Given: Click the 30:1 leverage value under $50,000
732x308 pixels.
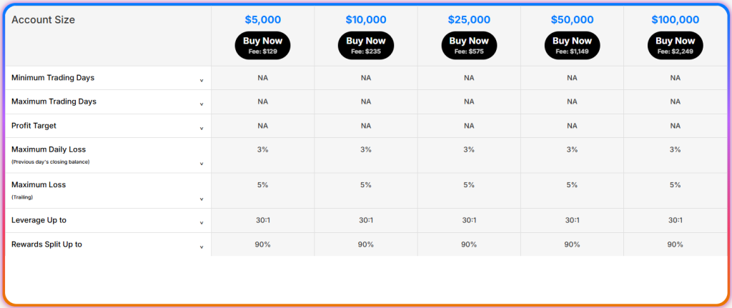Looking at the screenshot, I should point(572,220).
